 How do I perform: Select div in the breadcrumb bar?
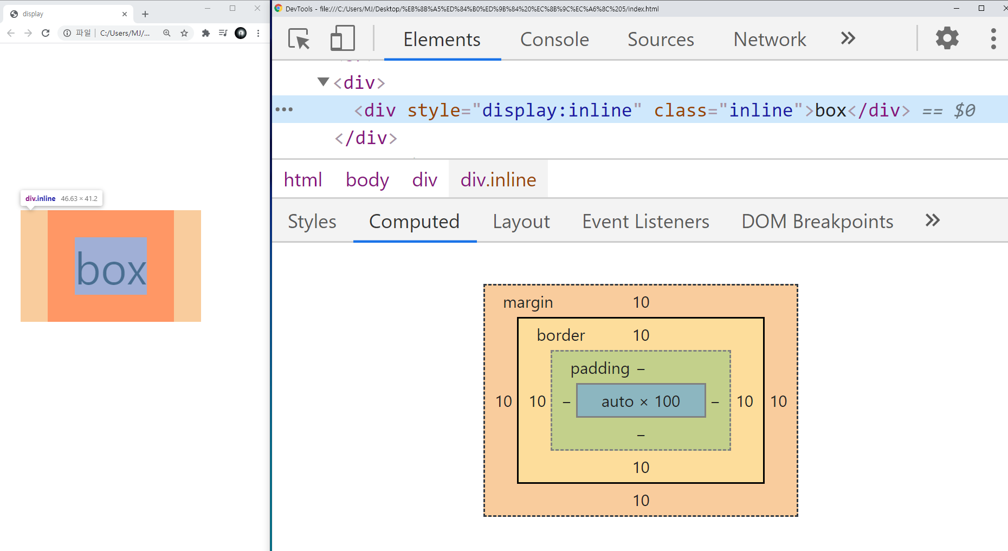pyautogui.click(x=425, y=179)
